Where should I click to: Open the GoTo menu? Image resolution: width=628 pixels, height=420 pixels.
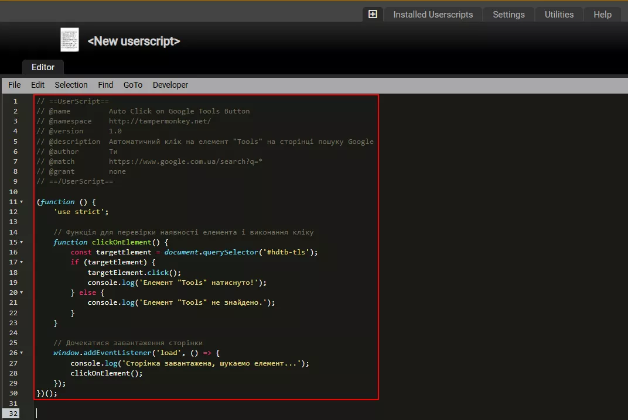(133, 85)
